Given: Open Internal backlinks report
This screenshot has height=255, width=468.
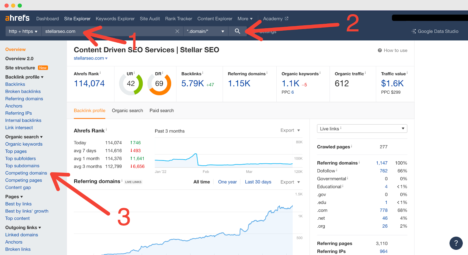Looking at the screenshot, I should [x=23, y=120].
